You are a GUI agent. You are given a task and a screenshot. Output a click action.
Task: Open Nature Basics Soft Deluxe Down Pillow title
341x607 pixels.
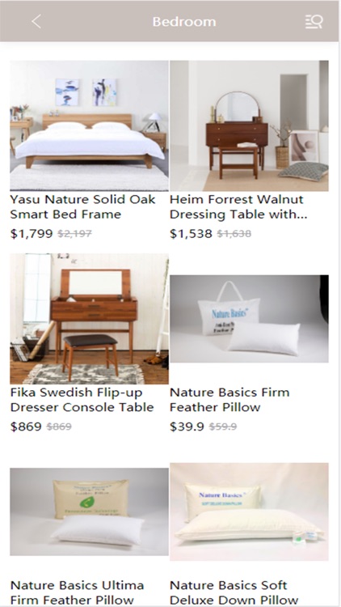(234, 592)
